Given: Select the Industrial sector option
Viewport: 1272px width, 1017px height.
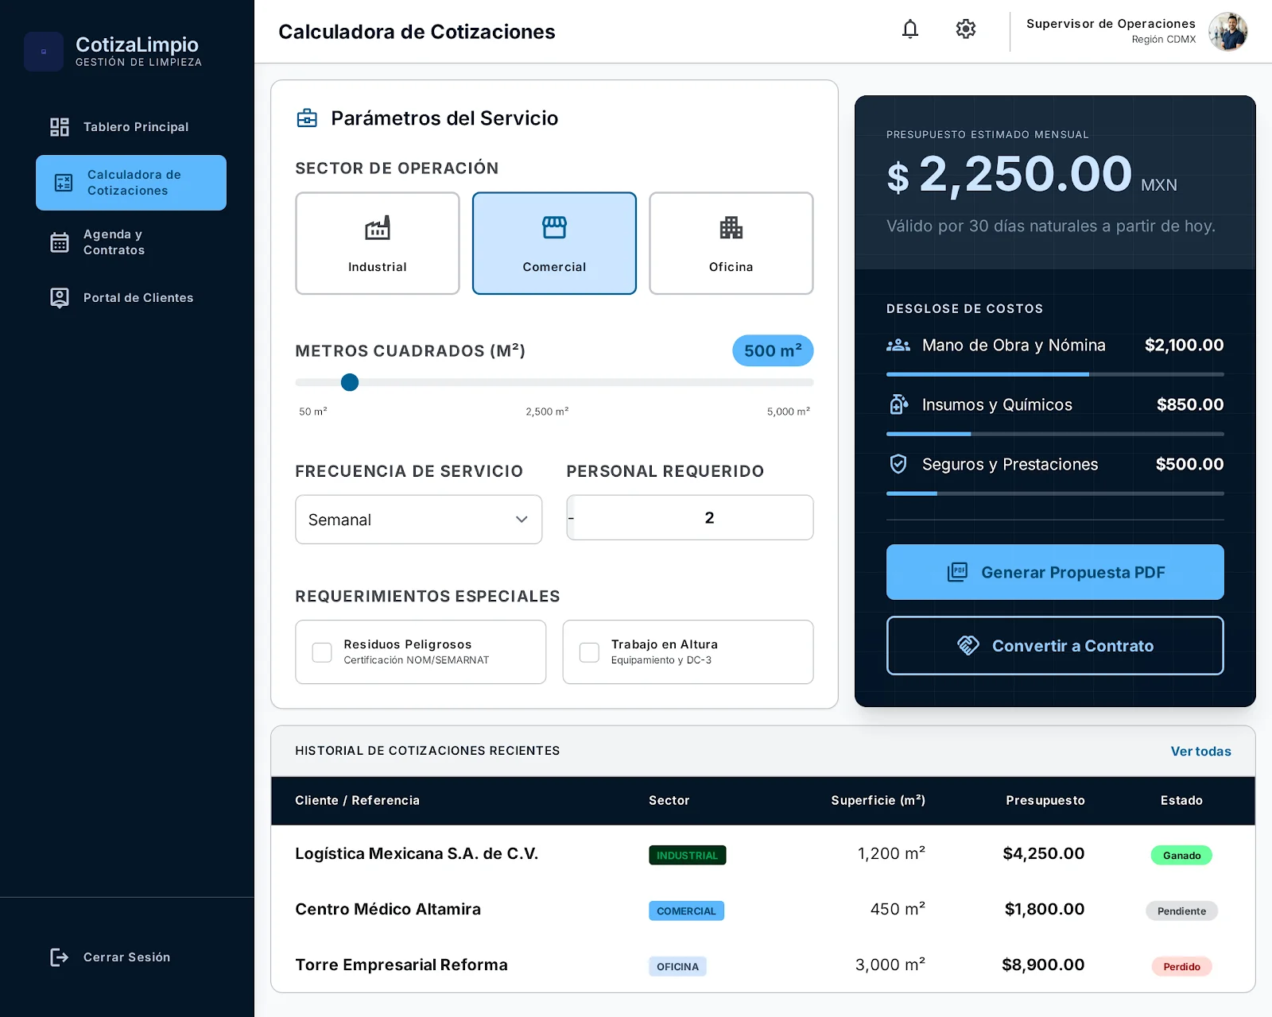Looking at the screenshot, I should [x=378, y=243].
